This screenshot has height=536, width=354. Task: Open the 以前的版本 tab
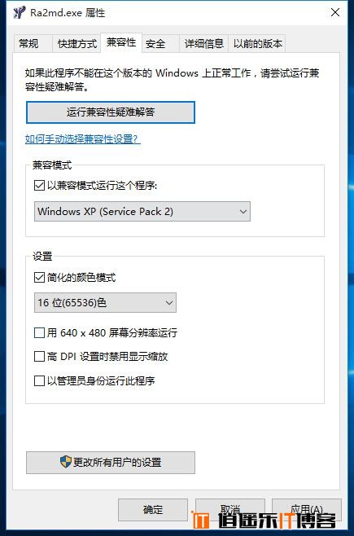[x=257, y=44]
